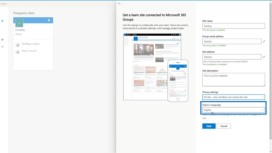Open Hours popular item icon
The image size is (272, 153).
(18, 52)
